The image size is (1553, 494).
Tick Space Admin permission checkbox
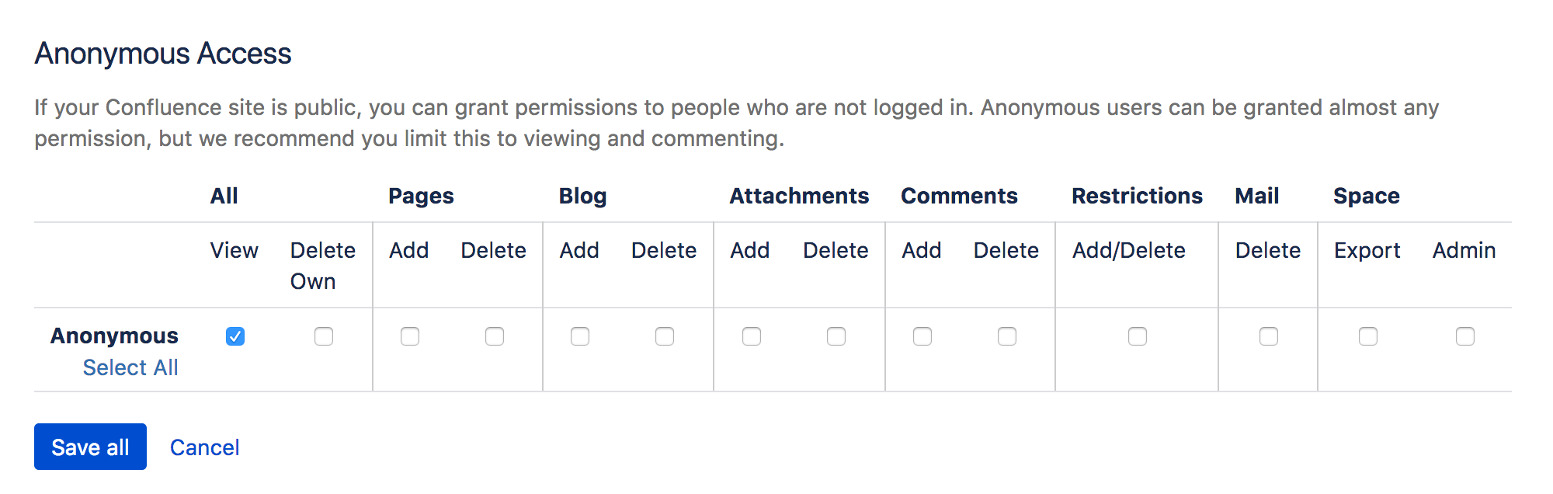tap(1465, 336)
